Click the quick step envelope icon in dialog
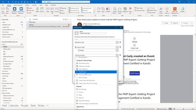Viewport: 196px width, 110px height. pyautogui.click(x=77, y=33)
